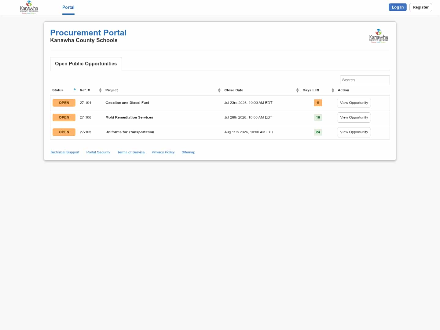440x330 pixels.
Task: Click the Register button
Action: (420, 7)
